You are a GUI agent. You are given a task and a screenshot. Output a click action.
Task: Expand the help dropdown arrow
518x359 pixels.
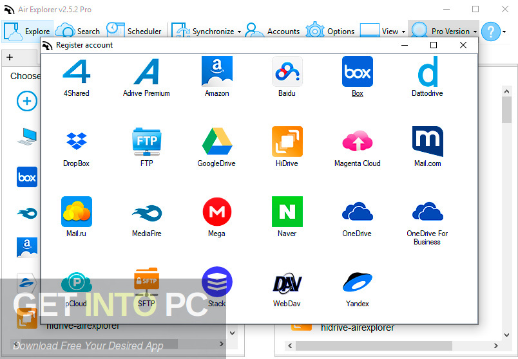coord(504,32)
